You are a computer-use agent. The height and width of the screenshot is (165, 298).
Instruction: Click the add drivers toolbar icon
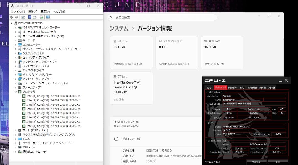tap(41, 17)
